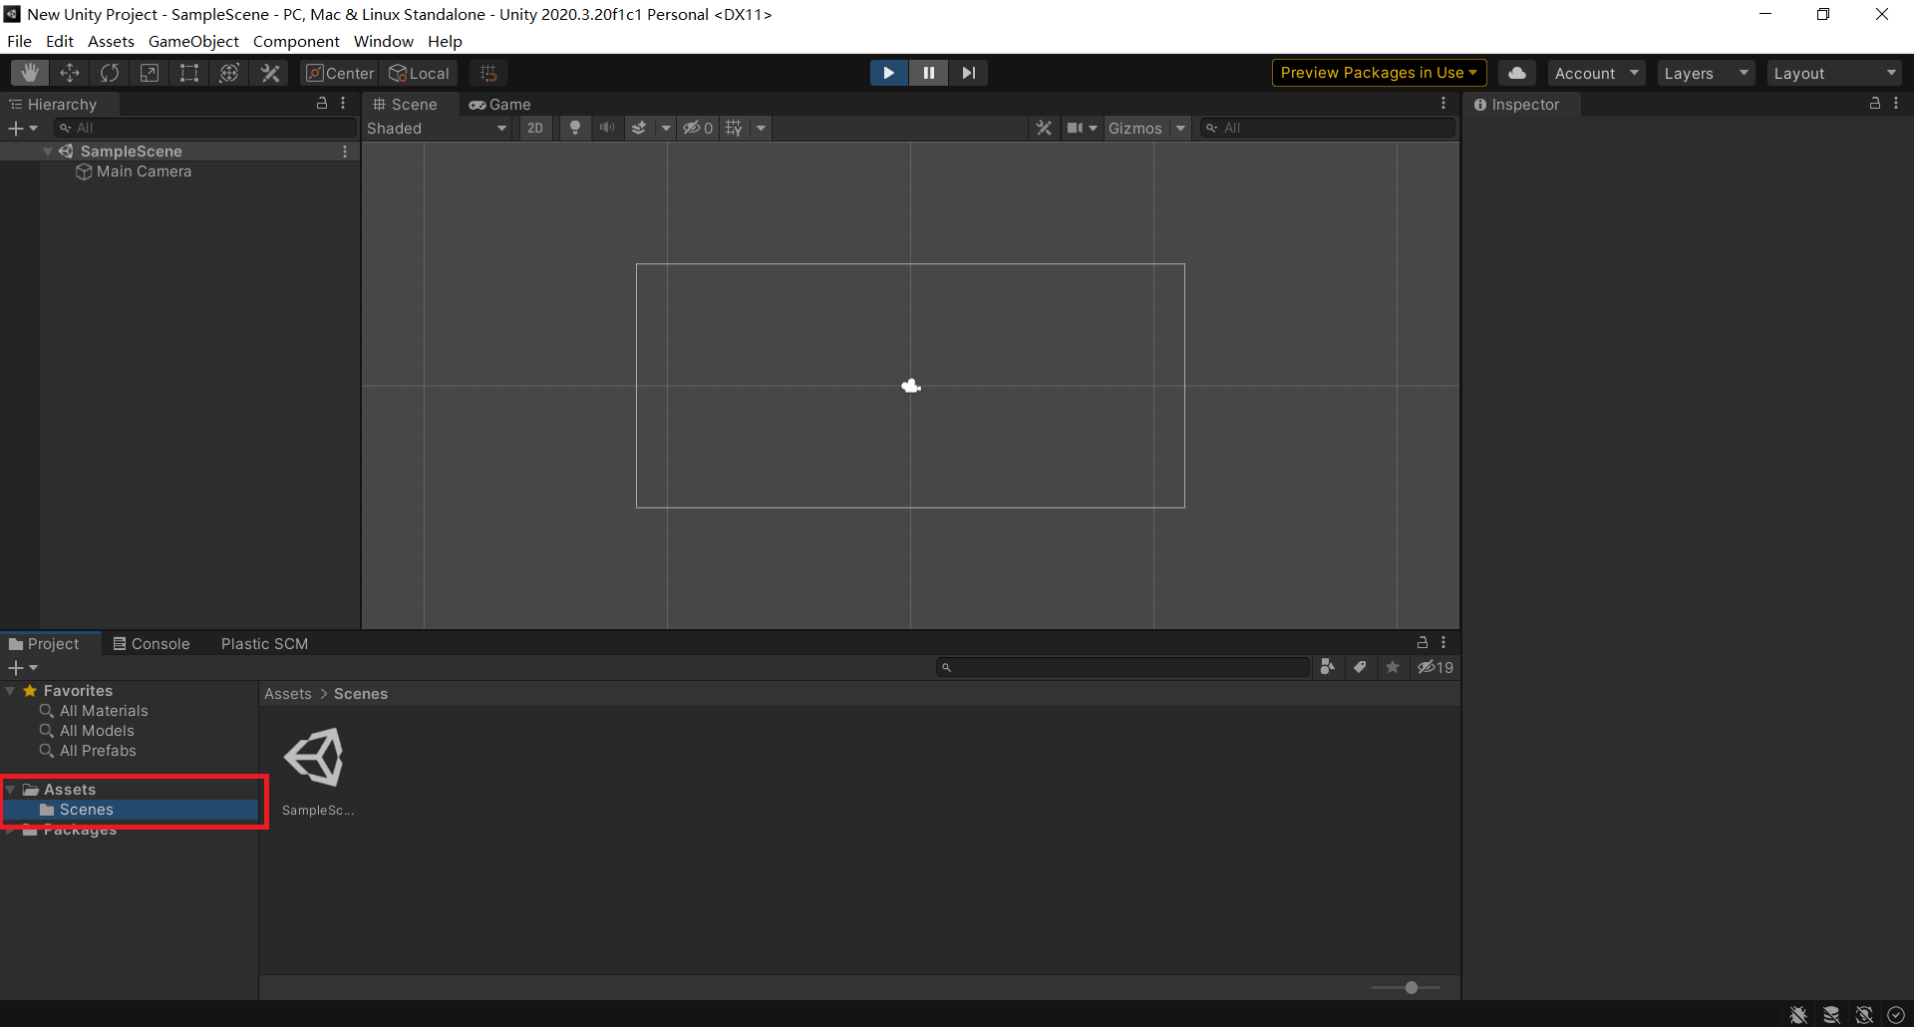This screenshot has height=1027, width=1914.
Task: Open the GameObject menu
Action: tap(193, 41)
